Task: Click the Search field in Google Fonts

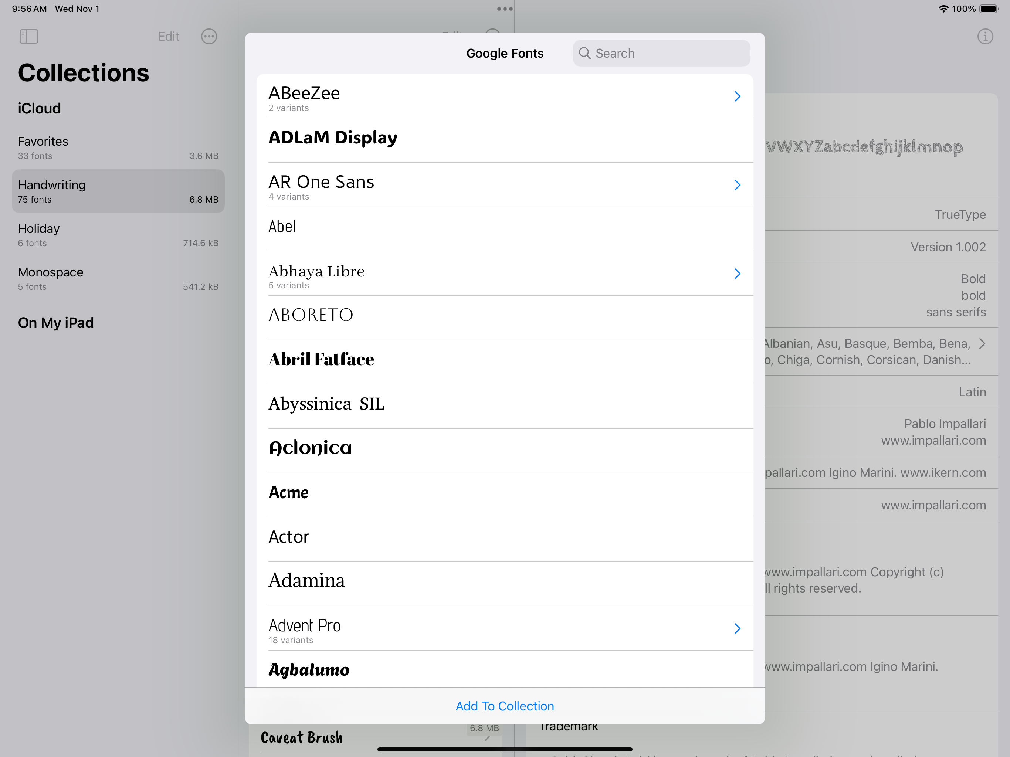Action: pos(661,53)
